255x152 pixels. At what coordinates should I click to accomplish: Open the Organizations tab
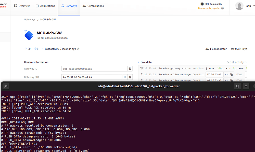click(x=93, y=6)
